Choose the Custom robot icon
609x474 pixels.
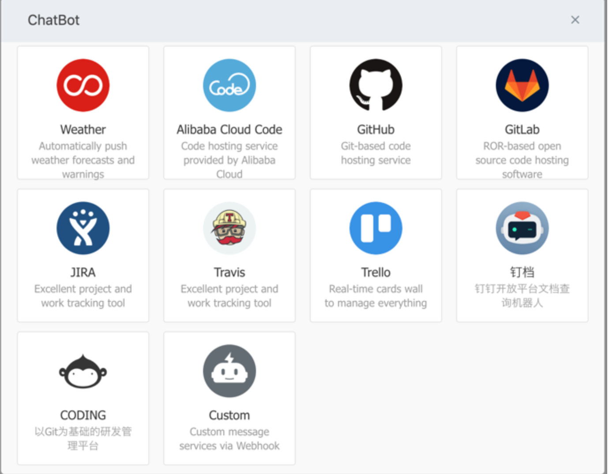(x=229, y=371)
